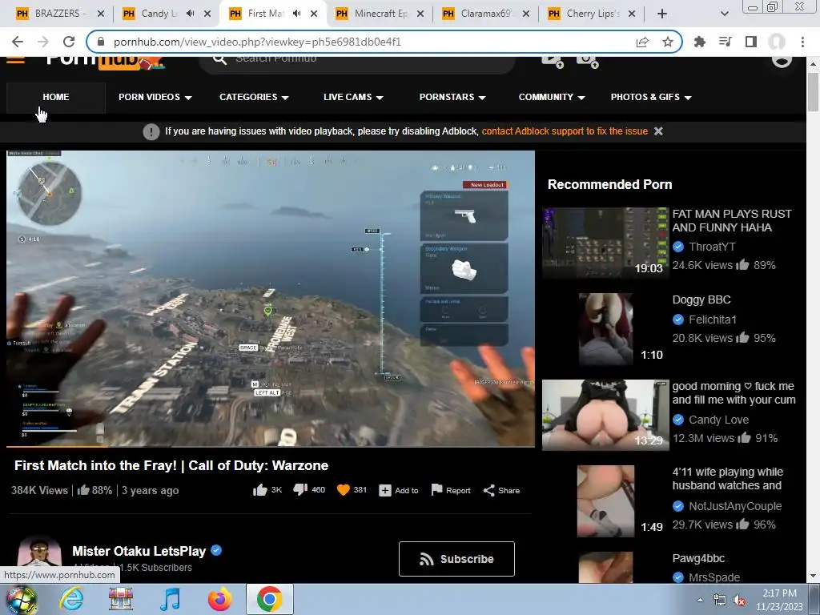Mute the Candy L tab audio
This screenshot has width=820, height=615.
pyautogui.click(x=191, y=14)
